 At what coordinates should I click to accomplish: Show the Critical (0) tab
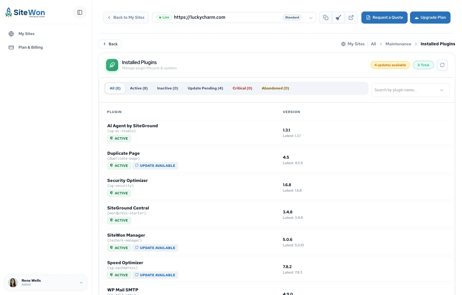click(x=242, y=88)
